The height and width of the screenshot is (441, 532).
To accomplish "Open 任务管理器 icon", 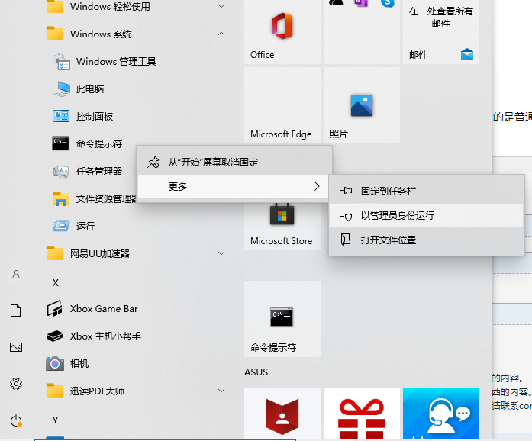I will [x=61, y=172].
